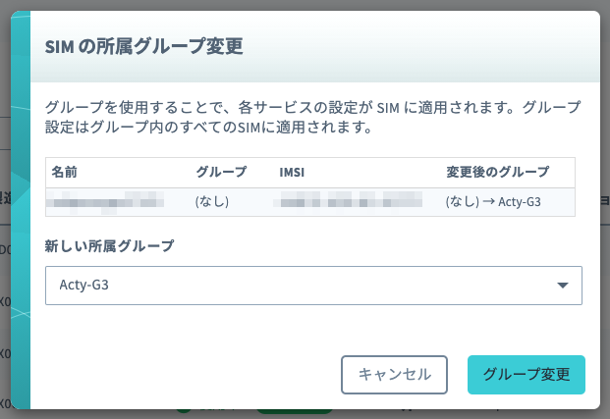Click the 変更後のグループ column header
The width and height of the screenshot is (610, 419).
pyautogui.click(x=498, y=172)
